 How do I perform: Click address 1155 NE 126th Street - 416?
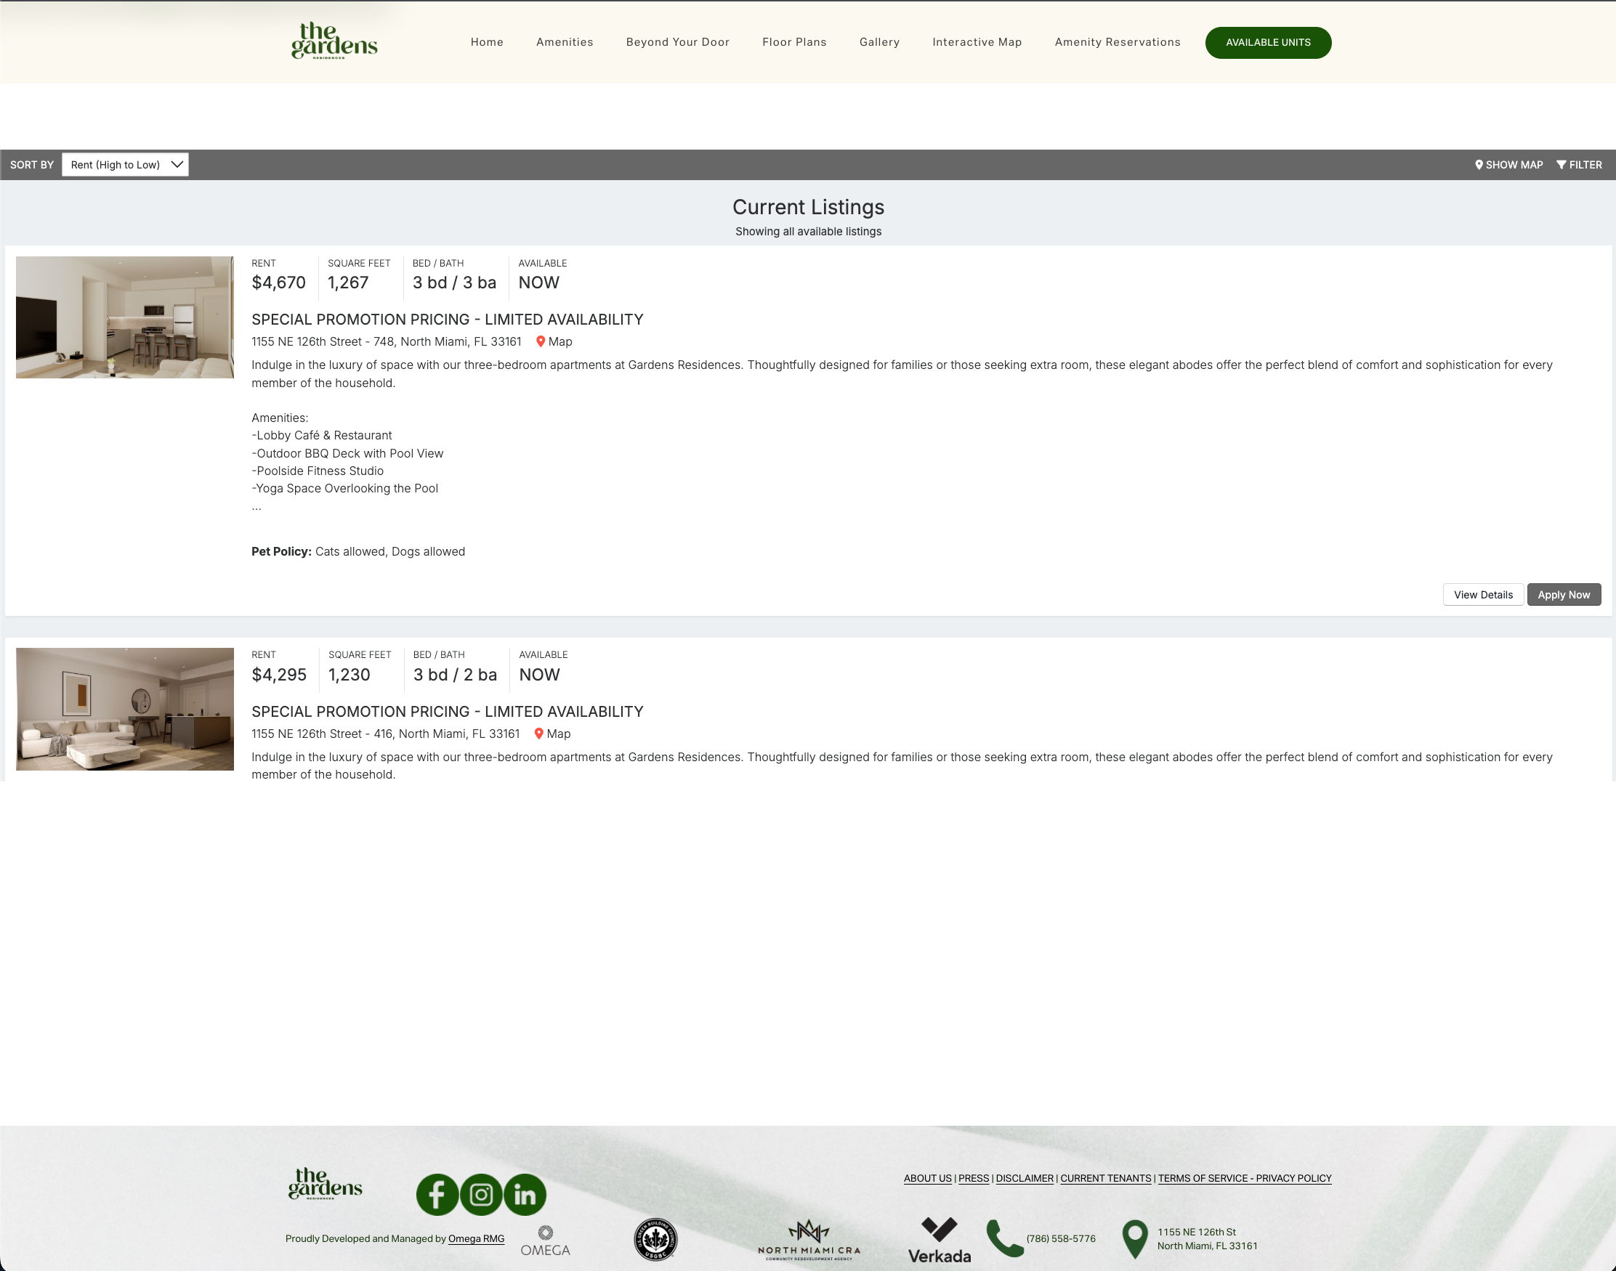point(386,734)
